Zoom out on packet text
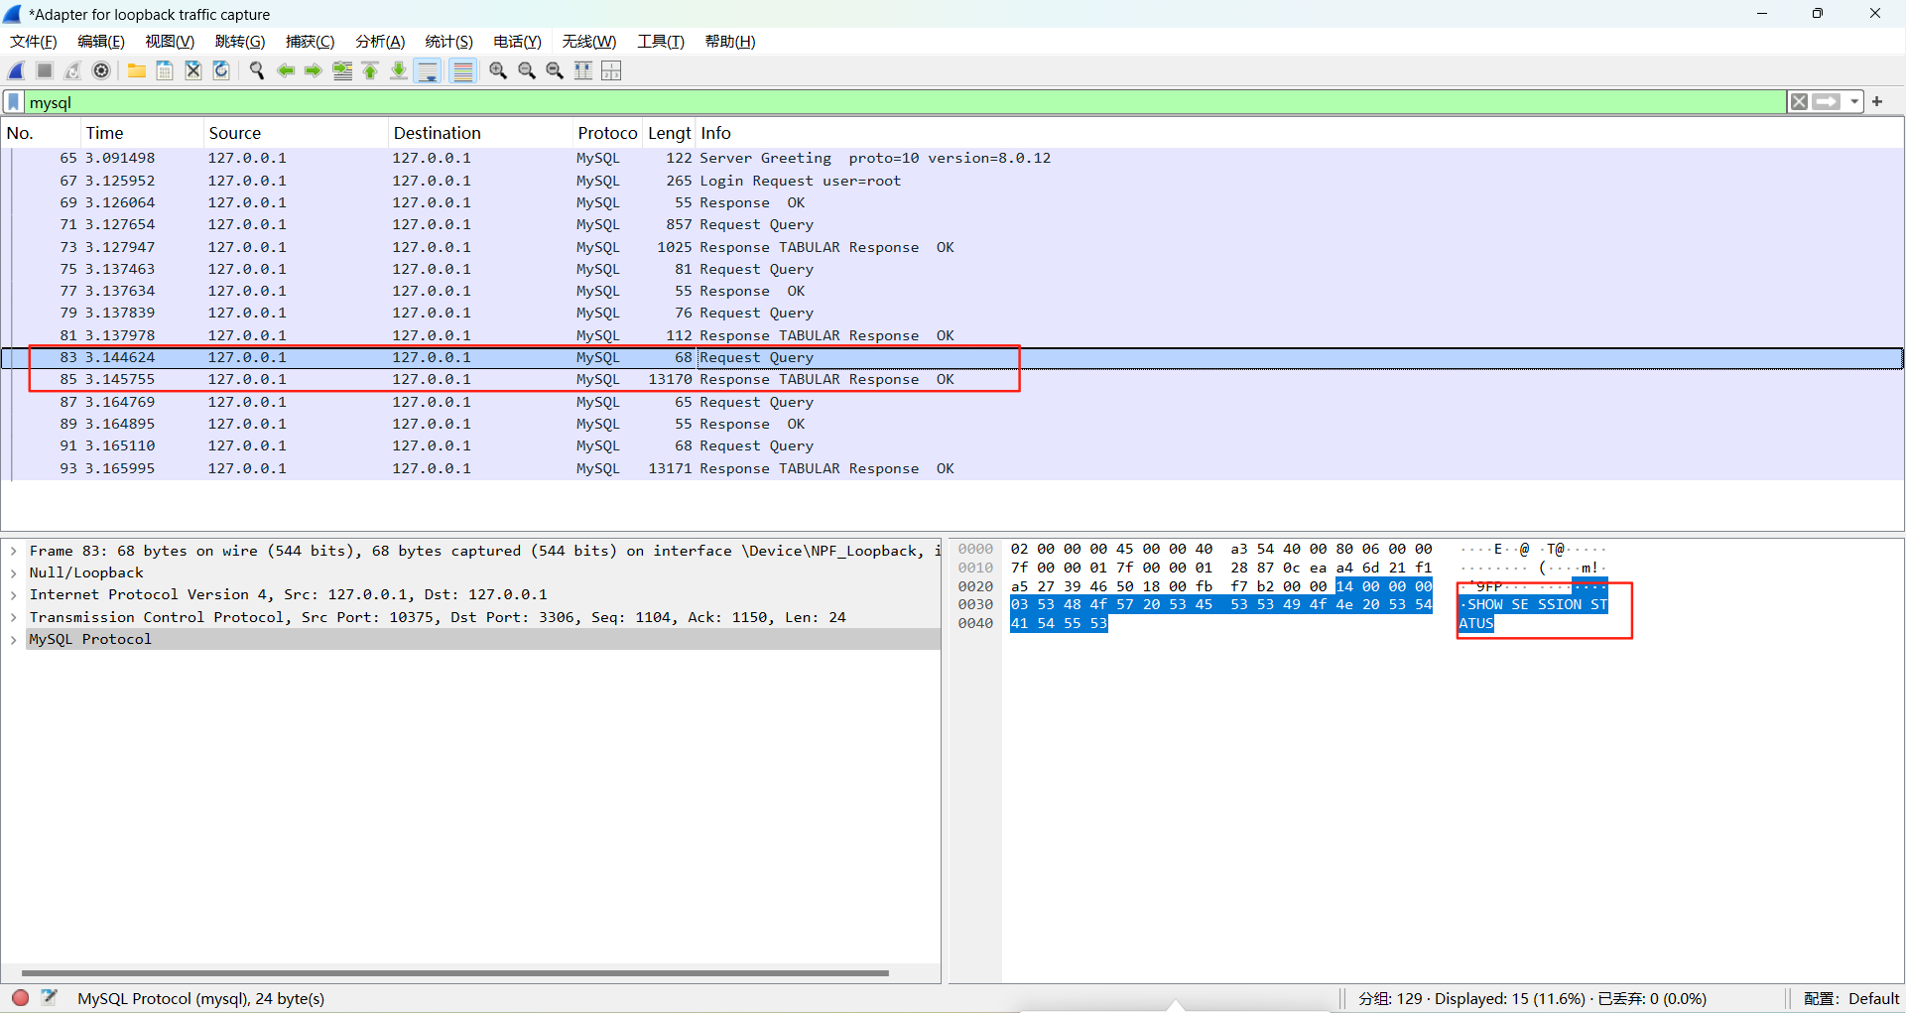This screenshot has width=1906, height=1013. [527, 70]
